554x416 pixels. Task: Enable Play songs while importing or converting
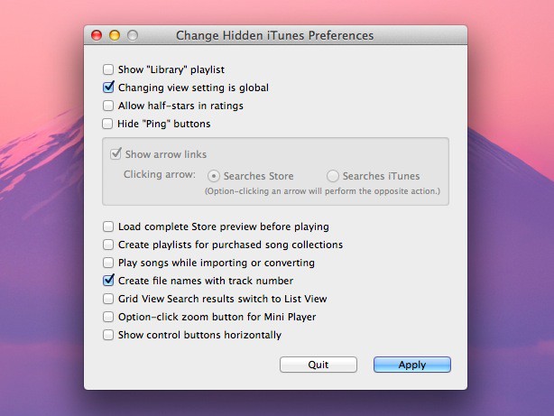108,263
